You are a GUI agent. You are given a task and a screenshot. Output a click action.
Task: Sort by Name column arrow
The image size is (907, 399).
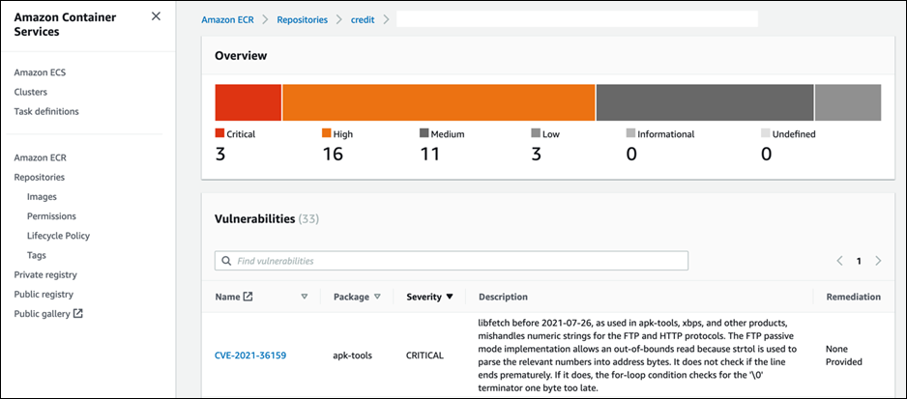click(305, 297)
